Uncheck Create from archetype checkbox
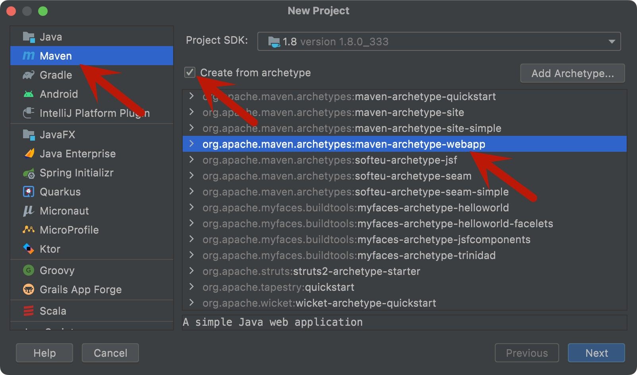The height and width of the screenshot is (375, 637). pyautogui.click(x=190, y=73)
